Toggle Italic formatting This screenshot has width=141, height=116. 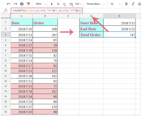tap(133, 4)
